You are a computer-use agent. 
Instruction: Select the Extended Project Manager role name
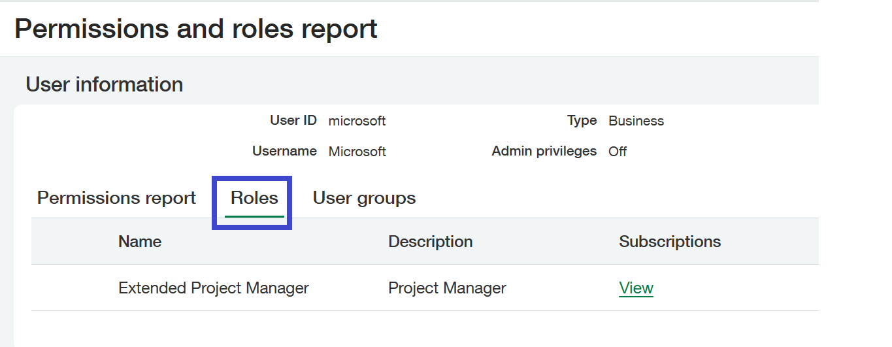[214, 288]
